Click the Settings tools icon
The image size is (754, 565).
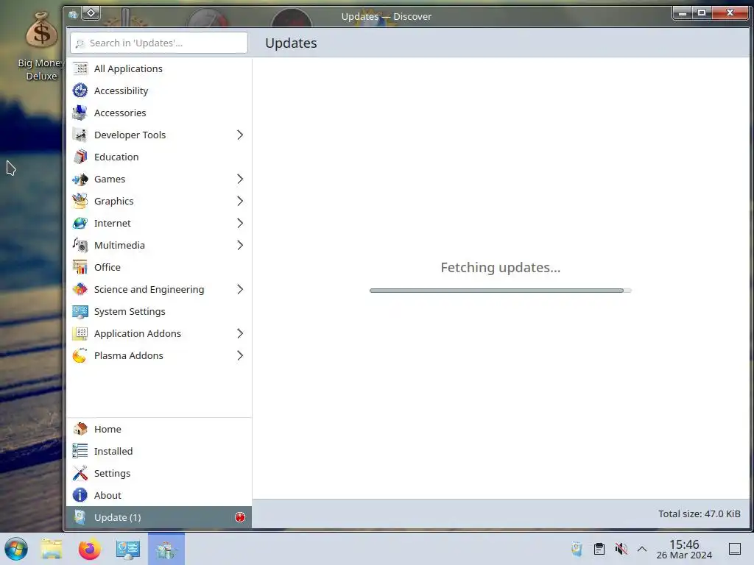click(x=80, y=473)
